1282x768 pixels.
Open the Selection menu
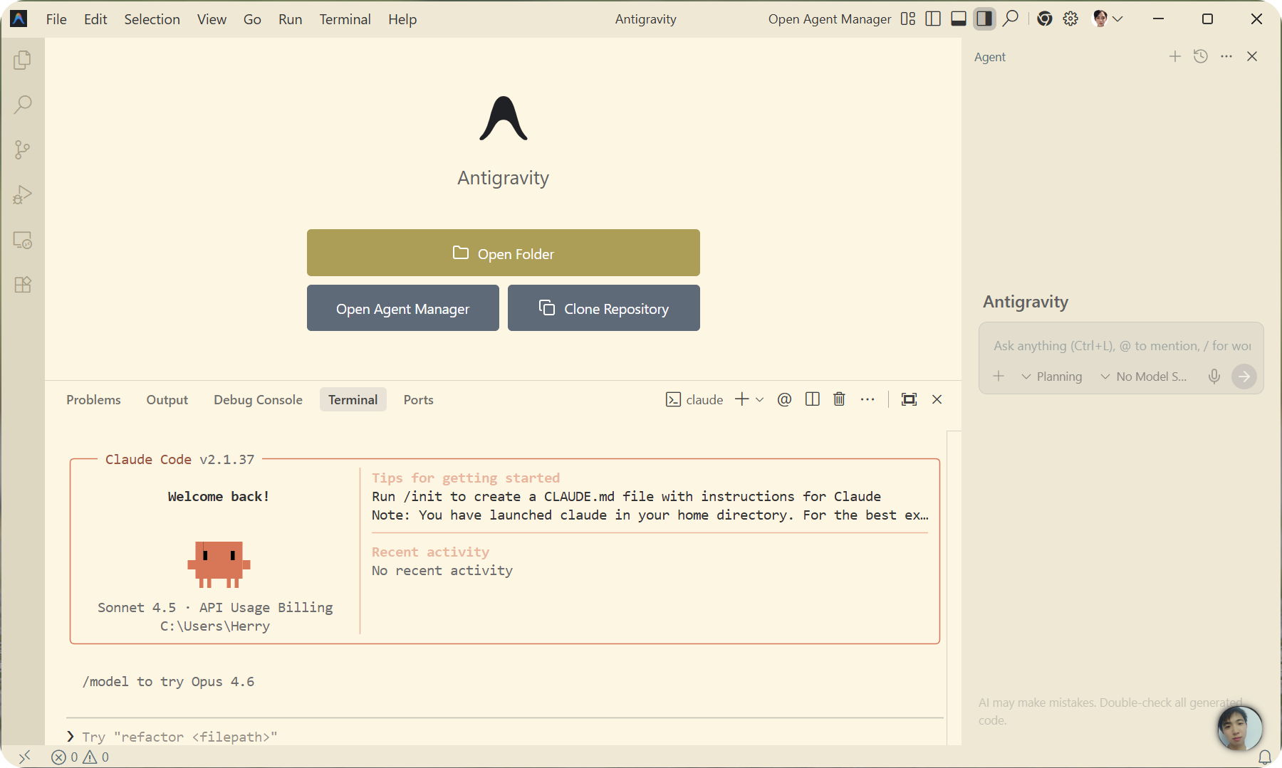(x=152, y=19)
